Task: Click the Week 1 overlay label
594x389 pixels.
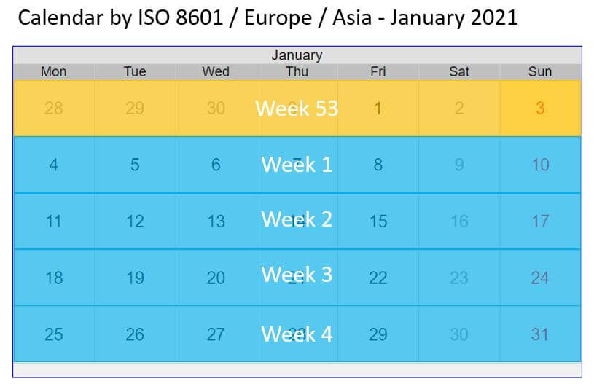Action: tap(297, 165)
